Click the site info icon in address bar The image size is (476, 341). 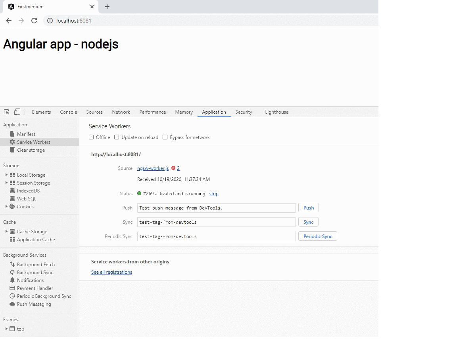click(50, 21)
